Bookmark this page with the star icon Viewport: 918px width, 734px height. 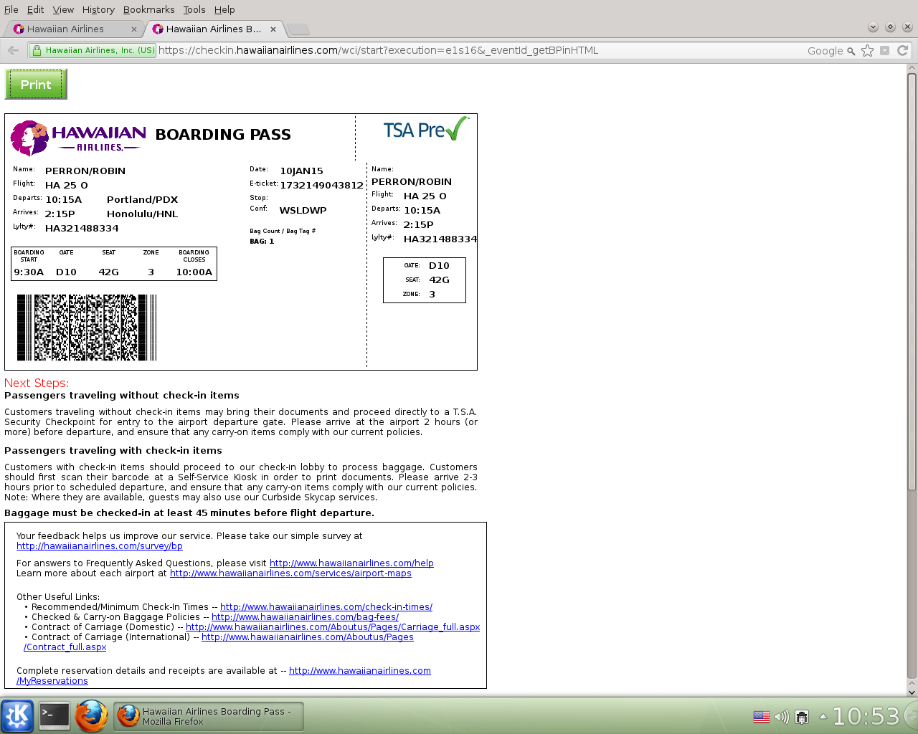tap(868, 50)
